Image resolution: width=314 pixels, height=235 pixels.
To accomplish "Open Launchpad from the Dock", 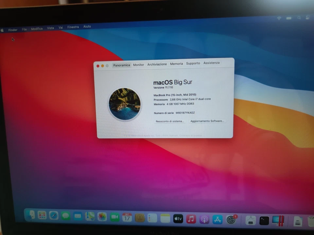I will point(43,217).
